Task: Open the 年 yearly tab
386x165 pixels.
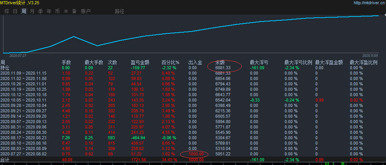Action: [49, 11]
